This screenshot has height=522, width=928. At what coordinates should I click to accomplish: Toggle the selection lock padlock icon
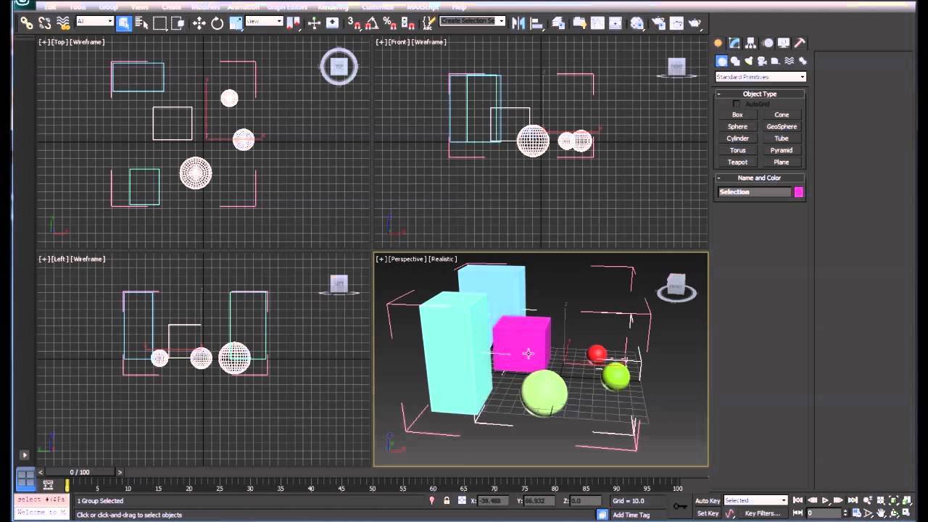coord(447,500)
